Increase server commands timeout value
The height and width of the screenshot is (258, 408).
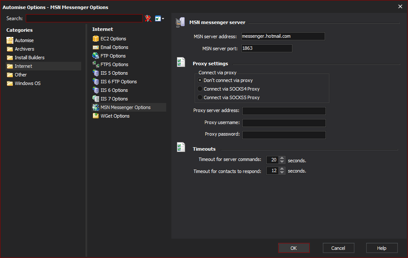click(282, 158)
